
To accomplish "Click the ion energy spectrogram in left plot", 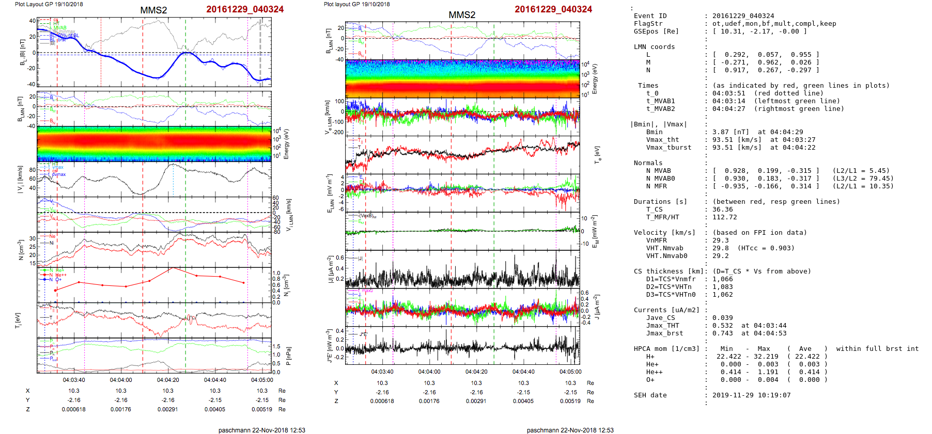I will point(154,144).
